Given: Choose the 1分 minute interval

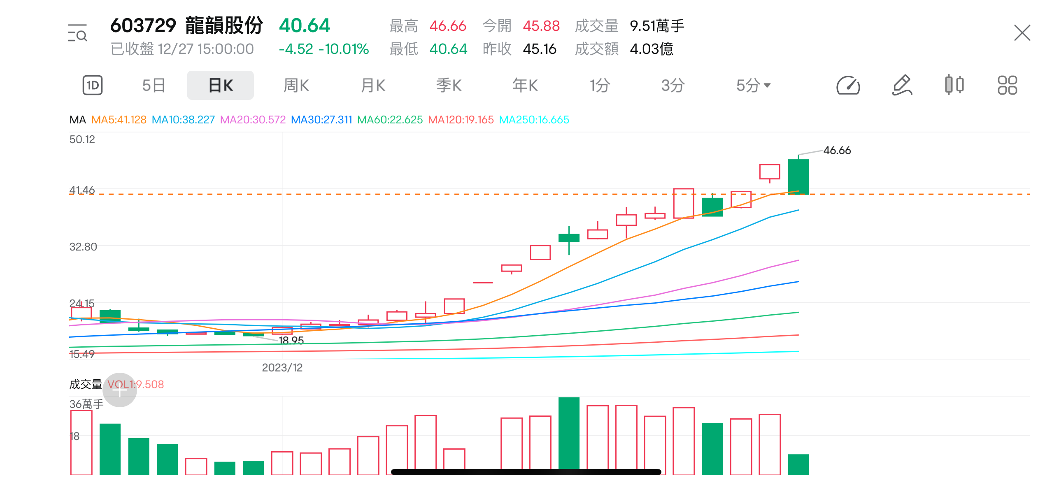Looking at the screenshot, I should 600,86.
